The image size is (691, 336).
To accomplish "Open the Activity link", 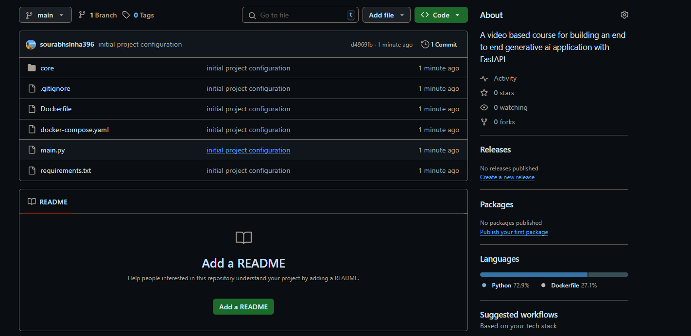I will (505, 78).
